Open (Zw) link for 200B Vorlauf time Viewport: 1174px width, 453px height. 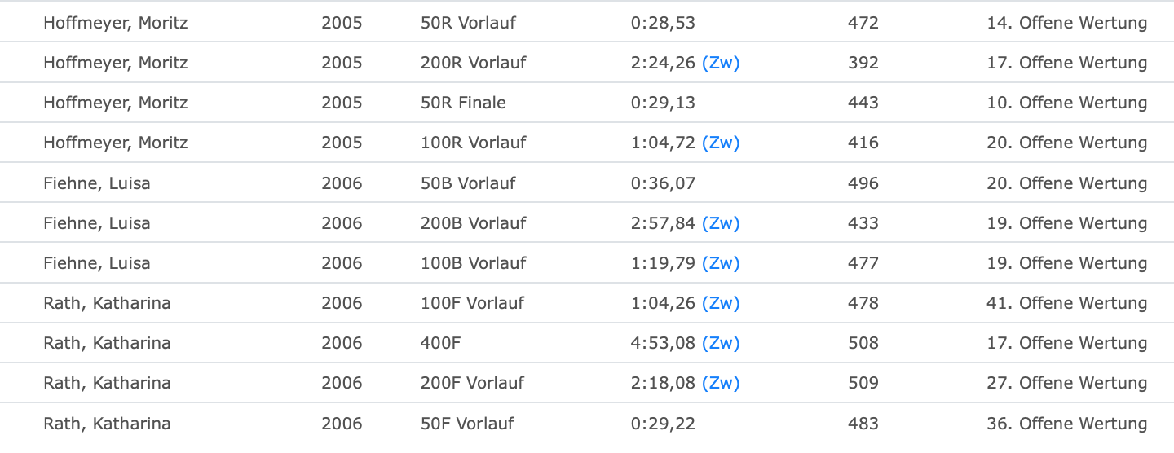pyautogui.click(x=721, y=223)
